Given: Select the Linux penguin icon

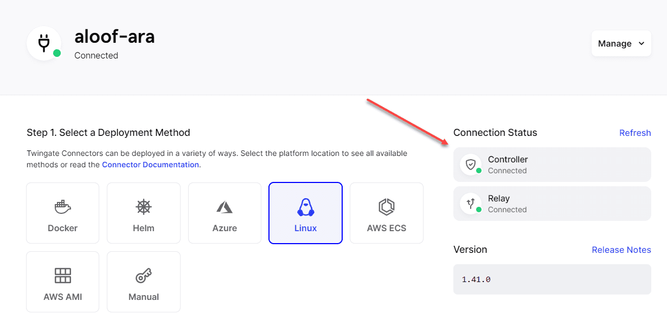Looking at the screenshot, I should point(305,206).
